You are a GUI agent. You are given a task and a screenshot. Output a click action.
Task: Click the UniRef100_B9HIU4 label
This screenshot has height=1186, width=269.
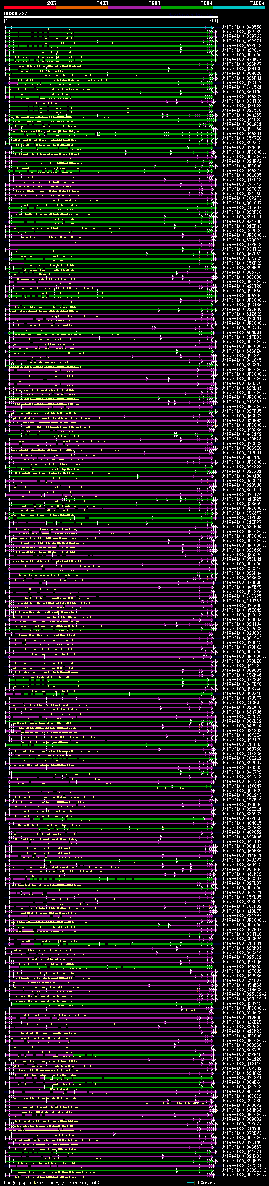[x=241, y=624]
